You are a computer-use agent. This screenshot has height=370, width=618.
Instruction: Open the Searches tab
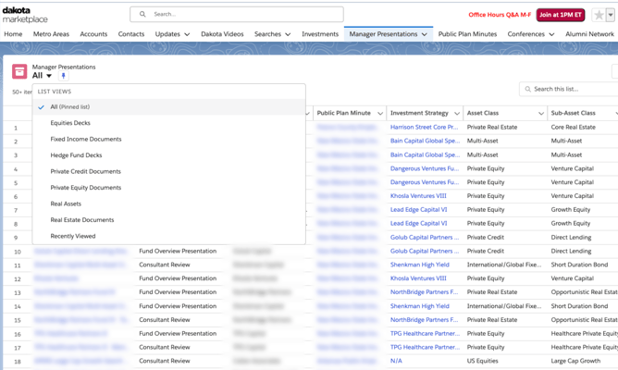(267, 34)
